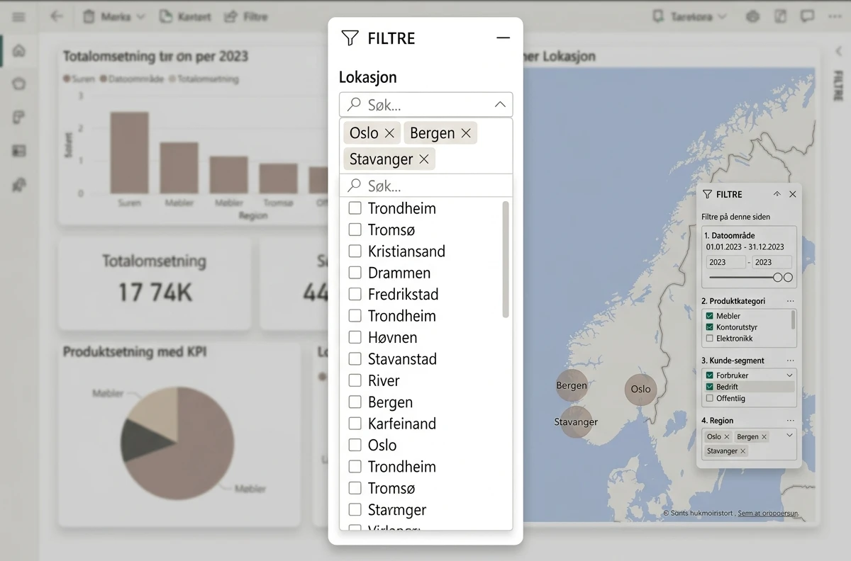Viewport: 851px width, 561px height.
Task: Collapse the Lokasjon dropdown chevron
Action: [500, 105]
